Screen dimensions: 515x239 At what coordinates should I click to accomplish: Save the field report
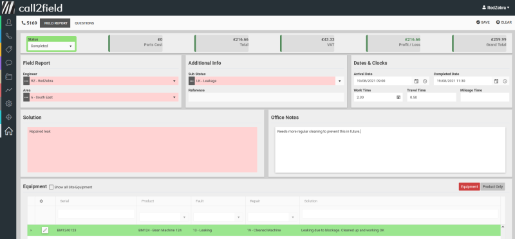pyautogui.click(x=483, y=22)
